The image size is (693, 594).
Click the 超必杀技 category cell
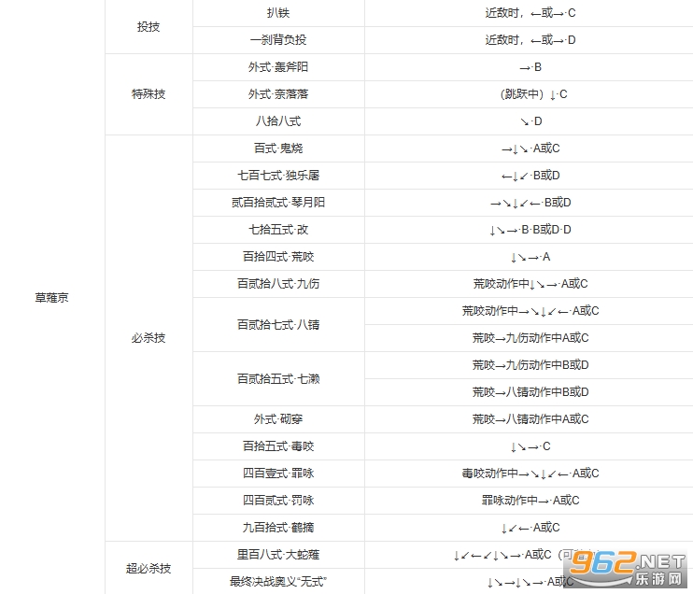click(148, 568)
